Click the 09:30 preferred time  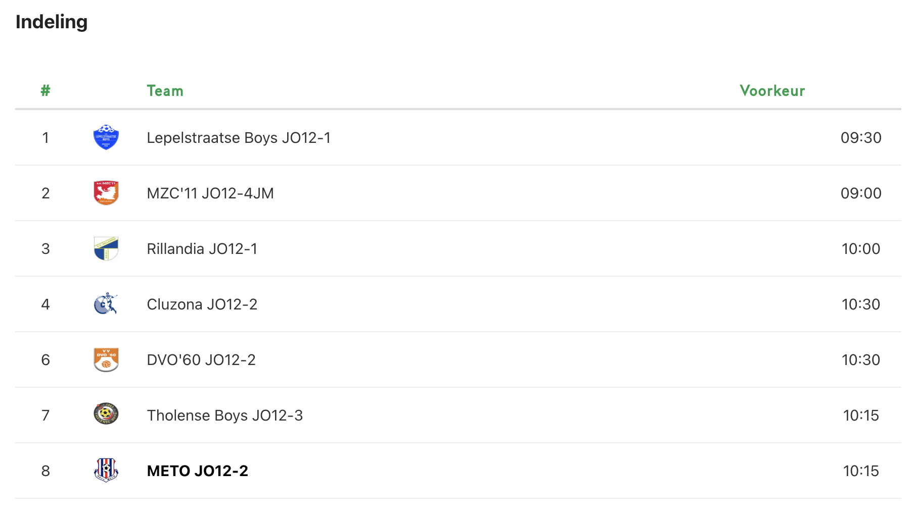tap(861, 138)
